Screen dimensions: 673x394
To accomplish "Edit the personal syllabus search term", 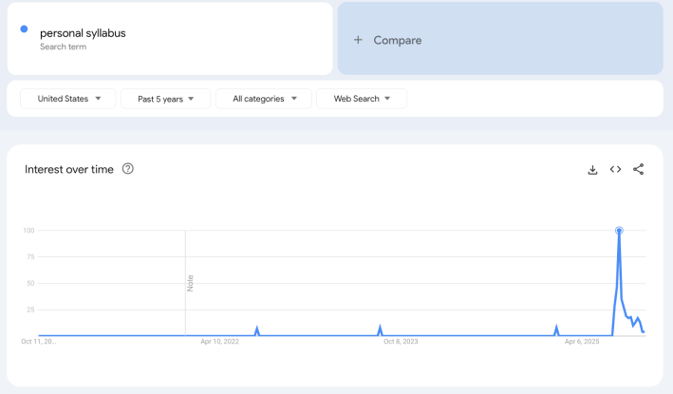I will tap(83, 33).
